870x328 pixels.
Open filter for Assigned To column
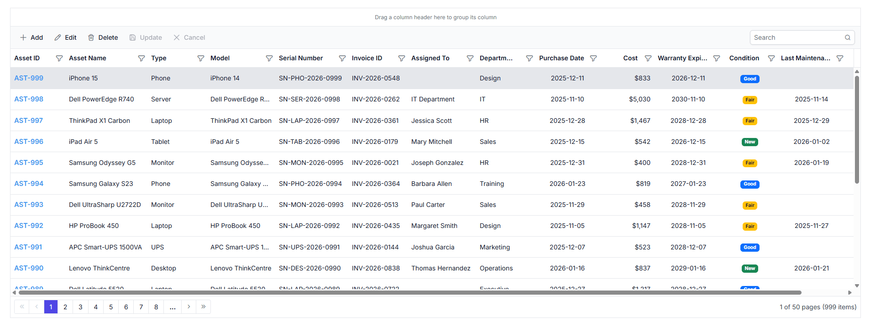(x=470, y=58)
